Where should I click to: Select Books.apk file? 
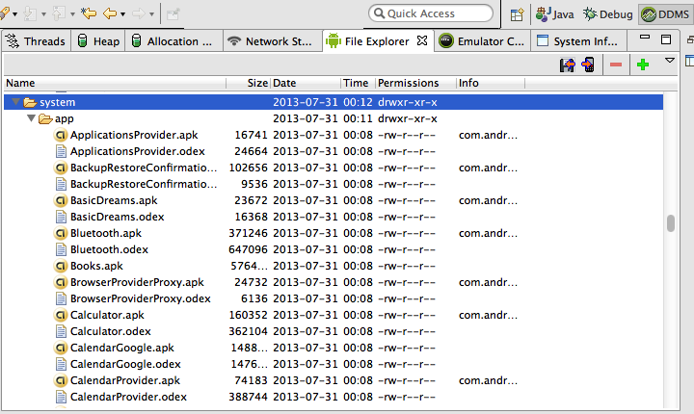tap(96, 266)
